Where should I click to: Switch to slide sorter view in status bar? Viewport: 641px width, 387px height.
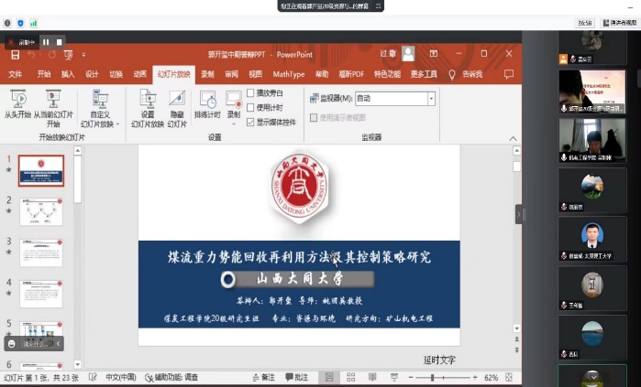click(x=351, y=377)
